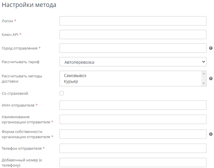Click the Рассчитывать тариф label text
Image resolution: width=214 pixels, height=168 pixels.
[x=21, y=62]
